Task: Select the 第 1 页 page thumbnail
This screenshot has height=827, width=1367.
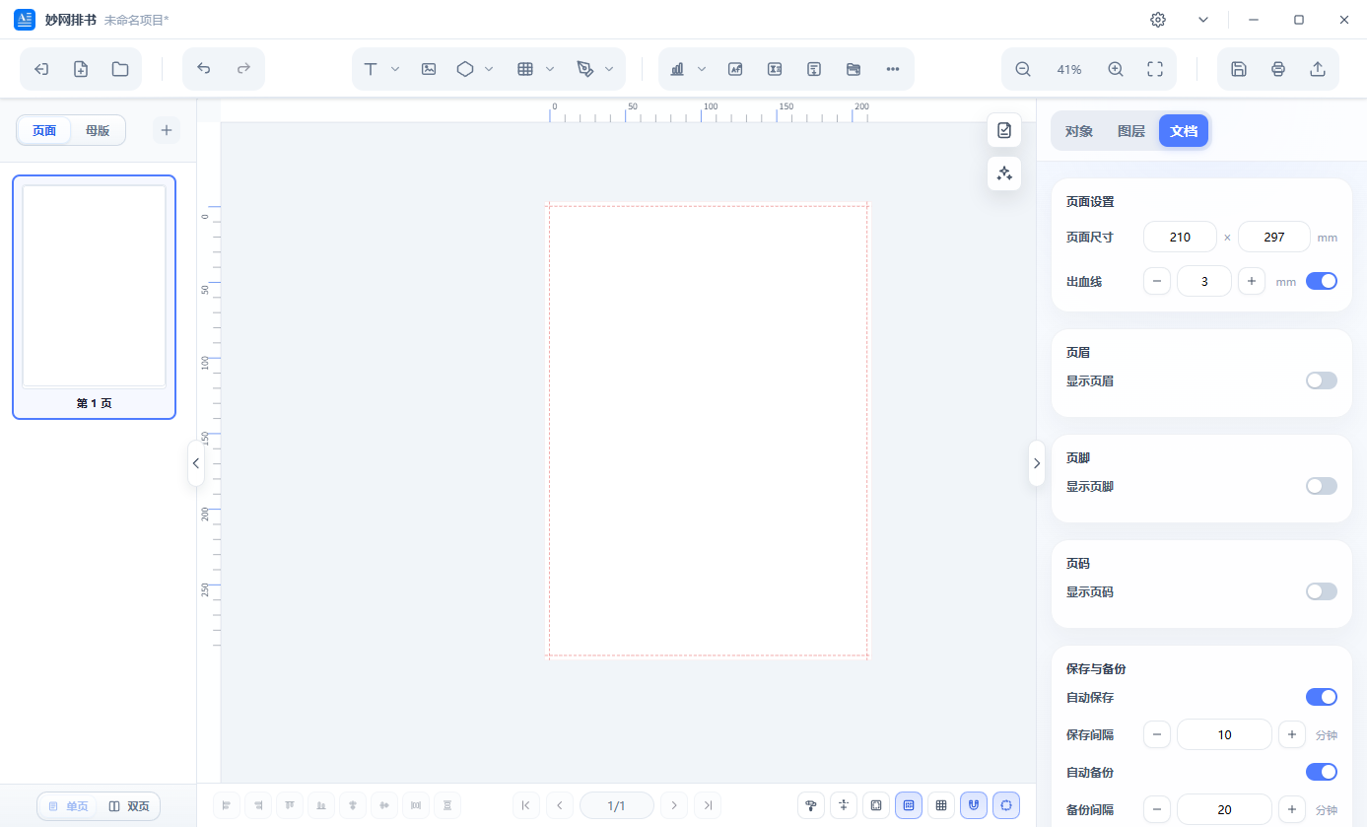Action: (x=94, y=297)
